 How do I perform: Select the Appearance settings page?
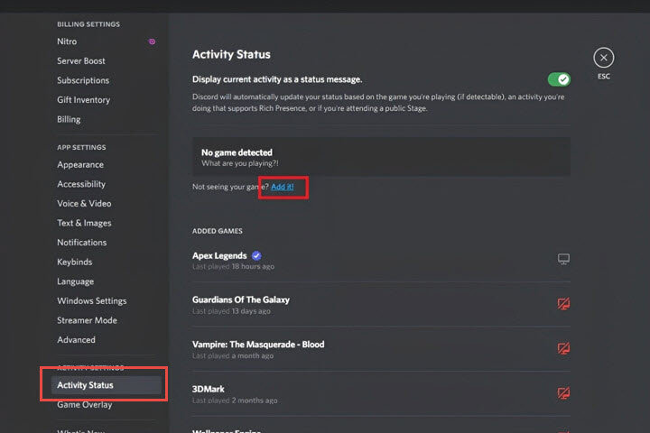[80, 165]
